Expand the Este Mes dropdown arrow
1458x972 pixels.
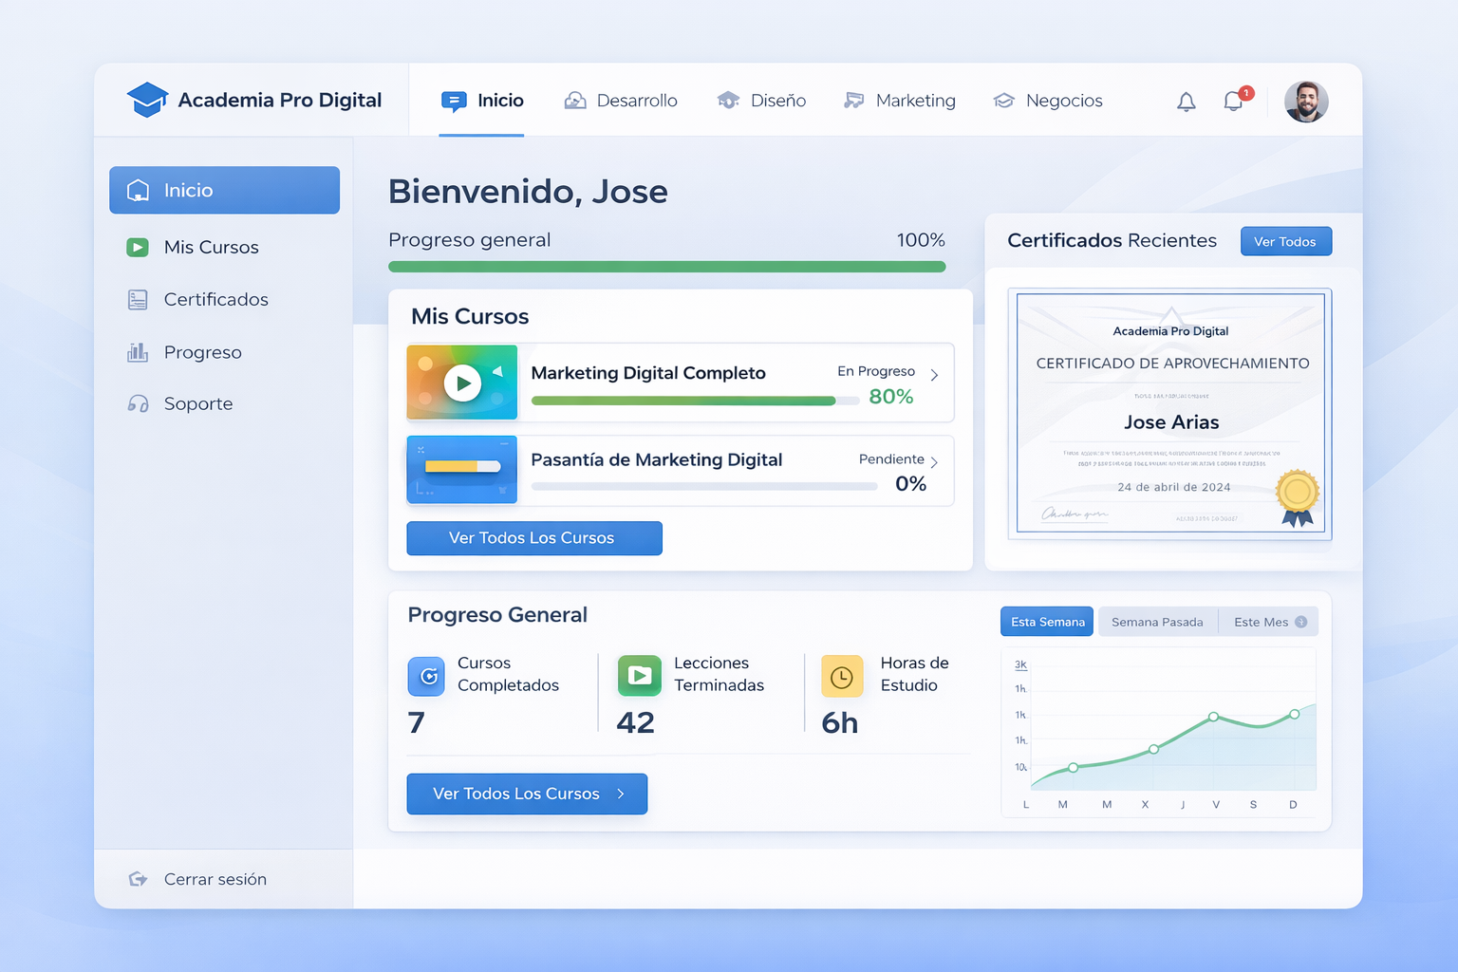pos(1299,622)
